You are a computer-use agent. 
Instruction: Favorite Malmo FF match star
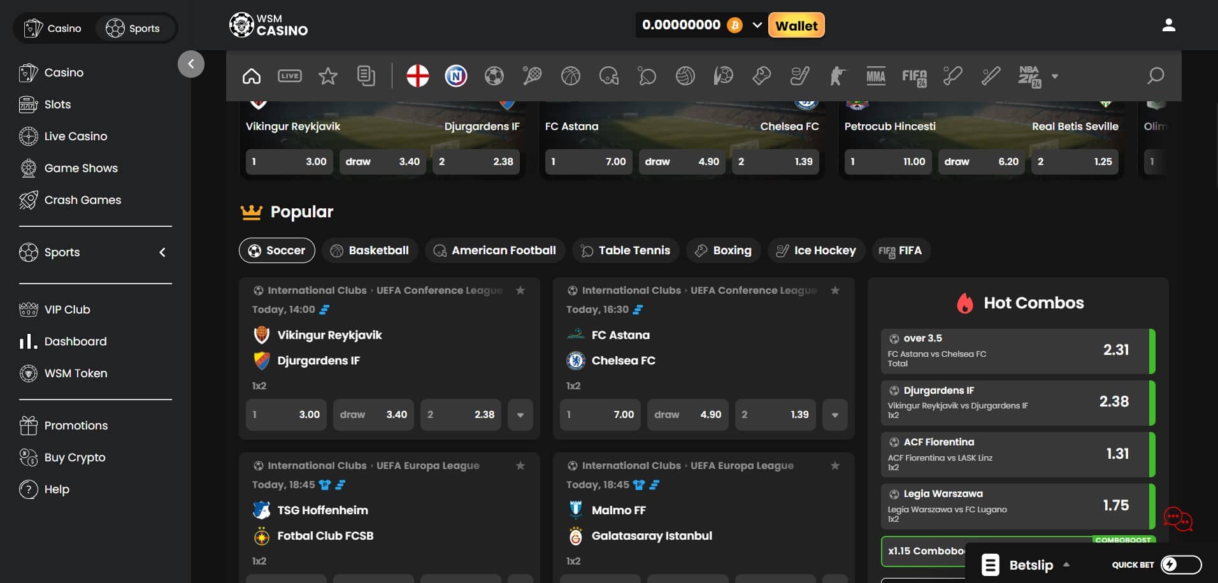pyautogui.click(x=835, y=466)
